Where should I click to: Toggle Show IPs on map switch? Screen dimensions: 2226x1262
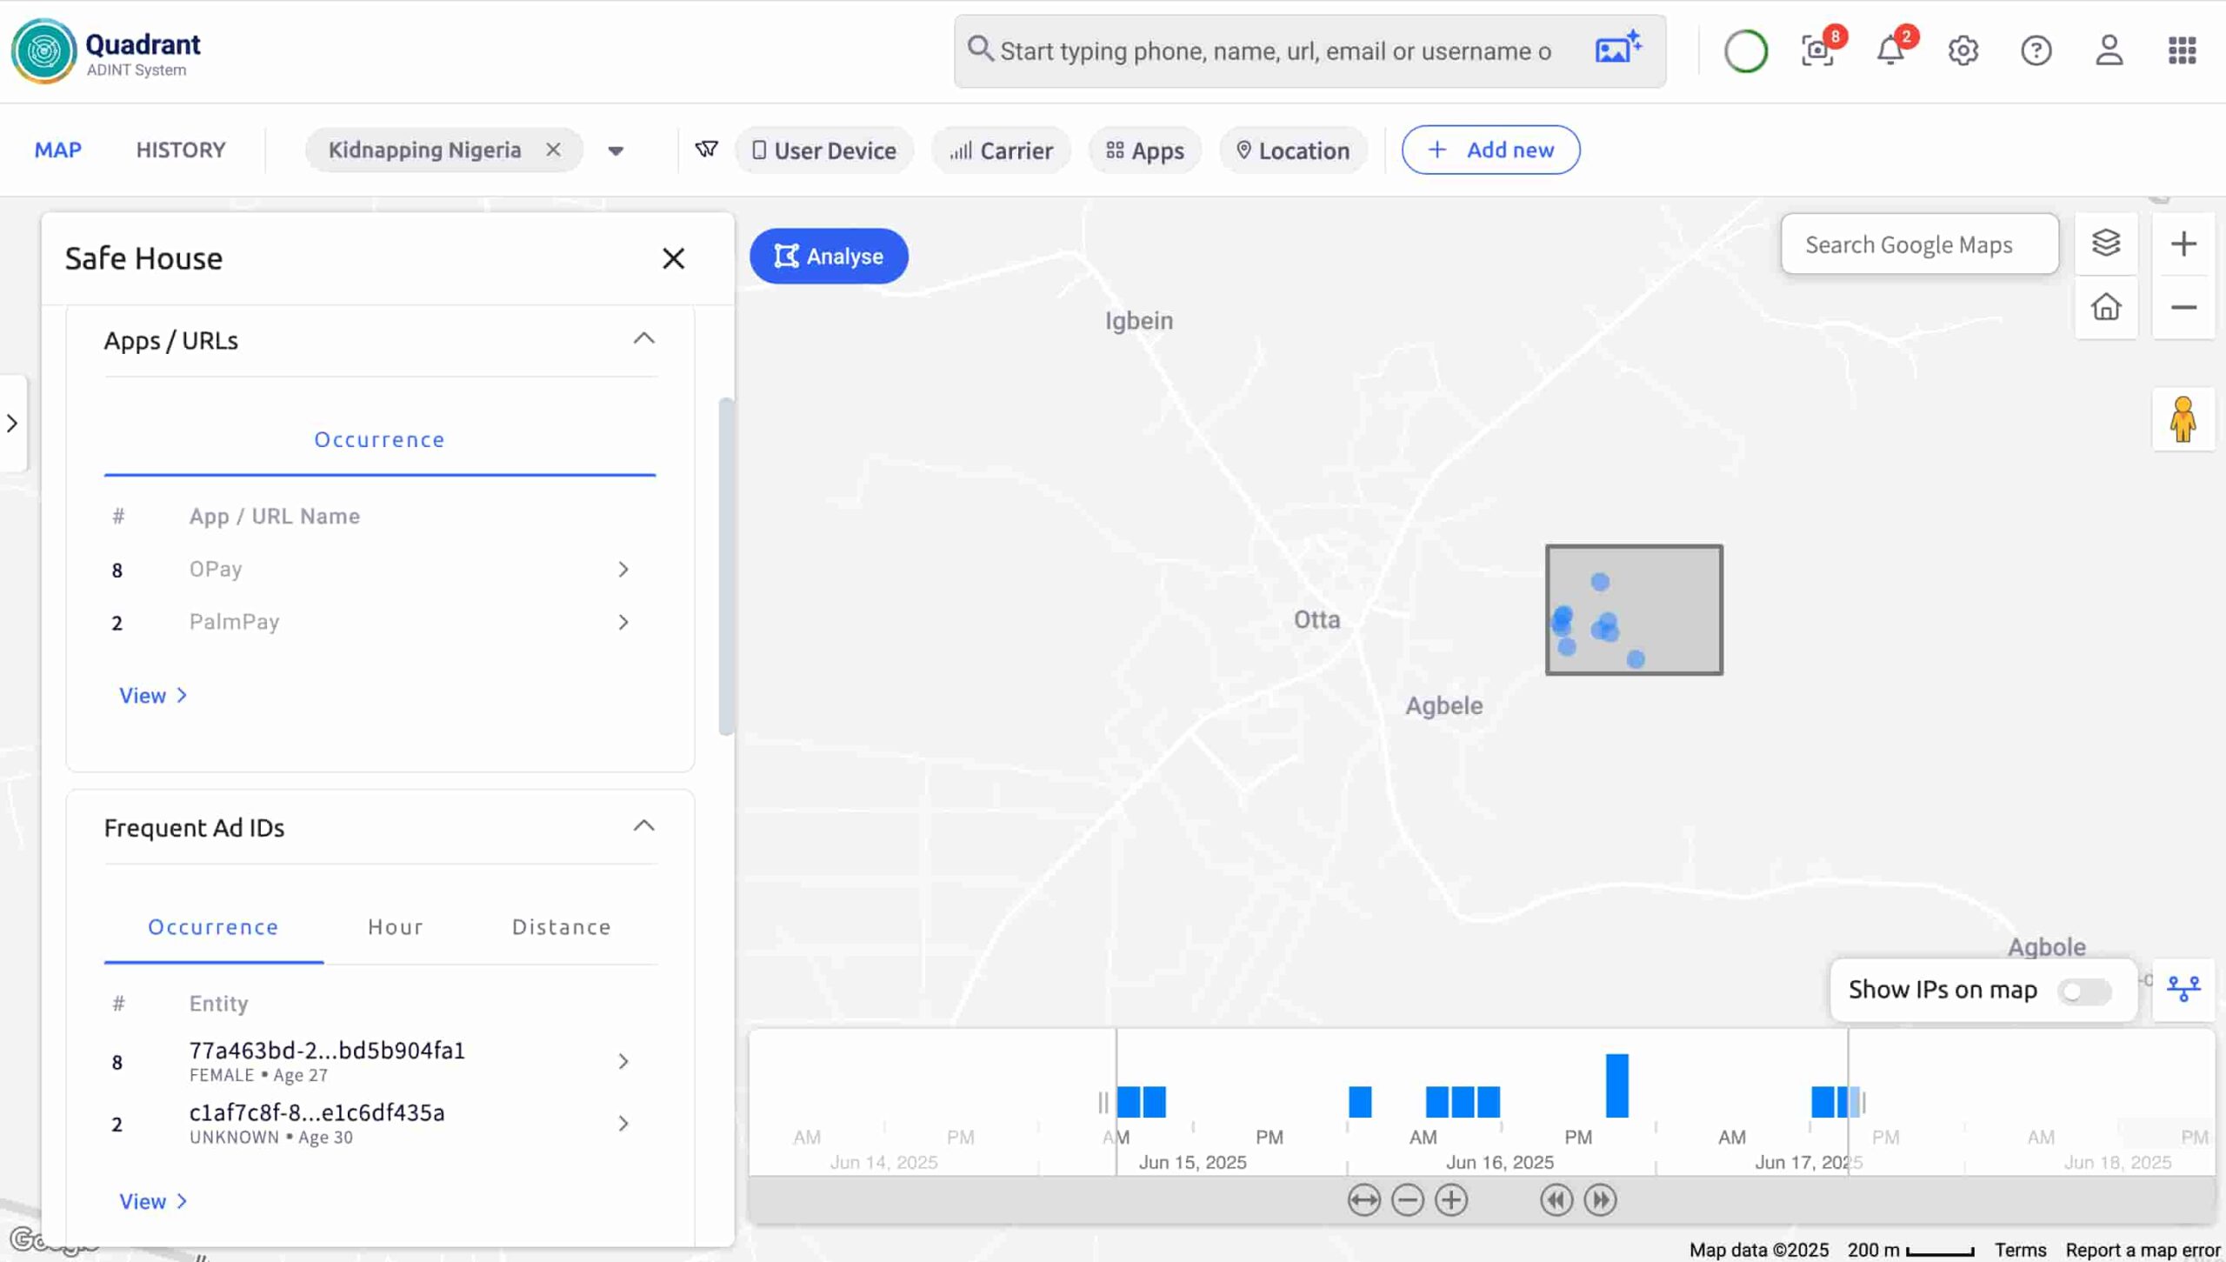2084,992
